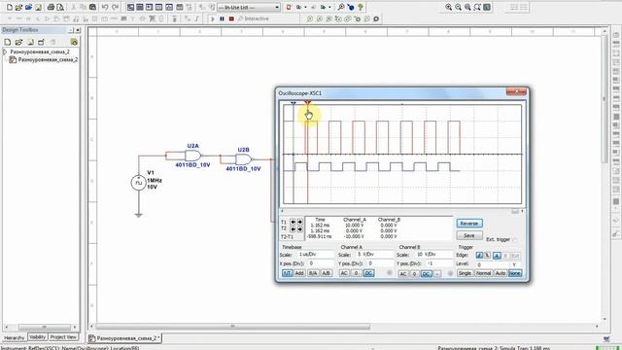Image resolution: width=622 pixels, height=350 pixels.
Task: Move cursor T2 right with arrow
Action: pyautogui.click(x=300, y=229)
